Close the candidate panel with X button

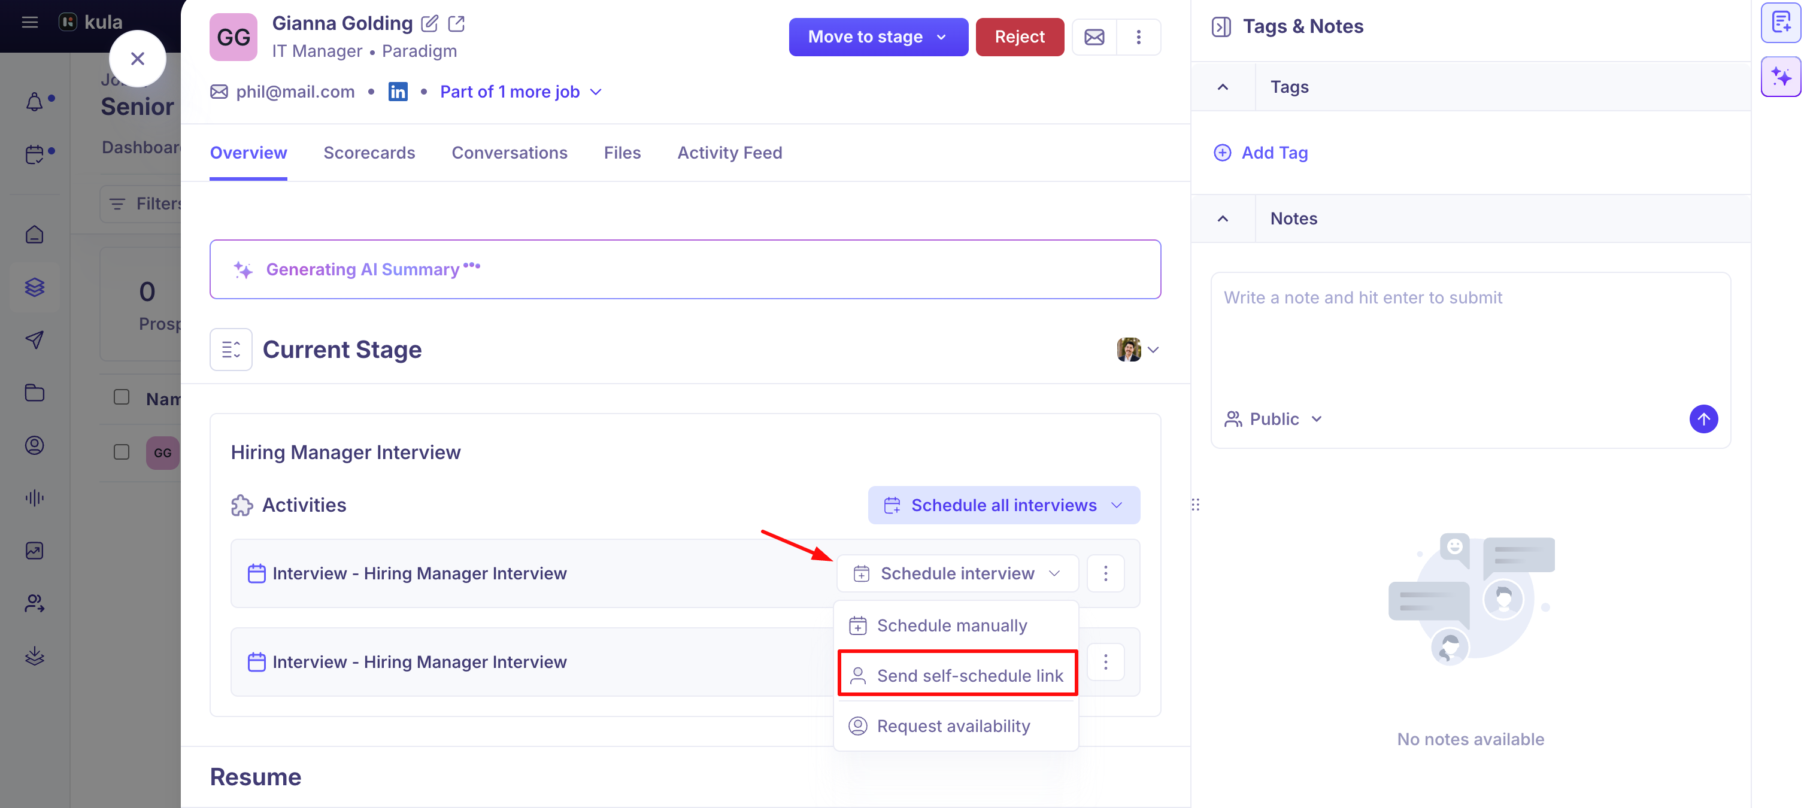pos(138,59)
